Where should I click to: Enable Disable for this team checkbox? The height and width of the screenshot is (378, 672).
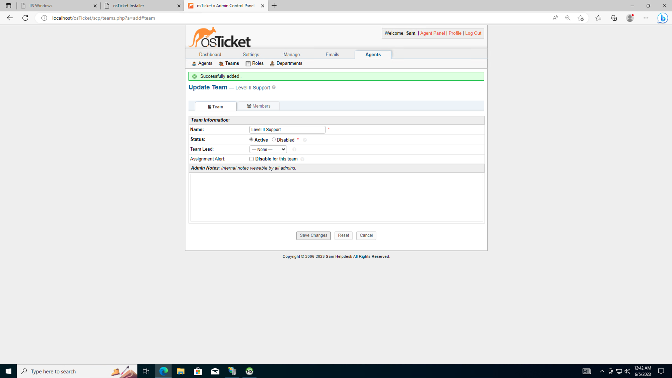click(x=252, y=159)
